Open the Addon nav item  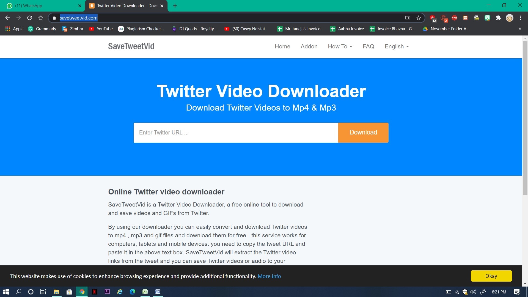(x=309, y=46)
